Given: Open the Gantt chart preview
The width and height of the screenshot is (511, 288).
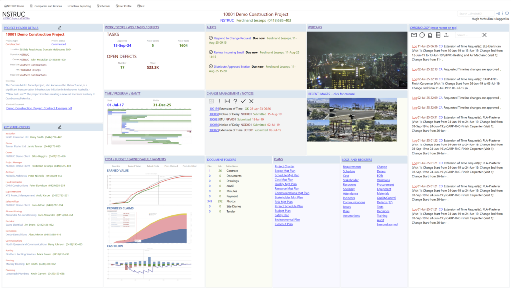Looking at the screenshot, I should click(149, 127).
